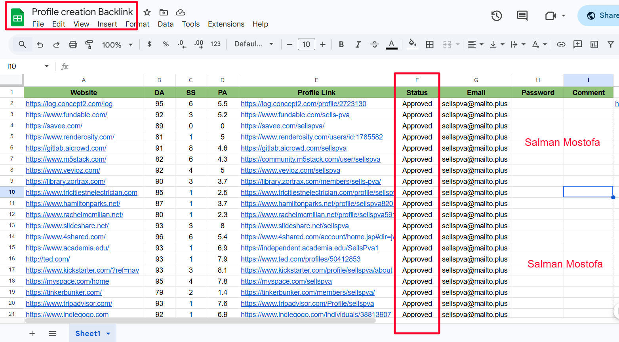
Task: Open the Data menu
Action: pyautogui.click(x=166, y=24)
